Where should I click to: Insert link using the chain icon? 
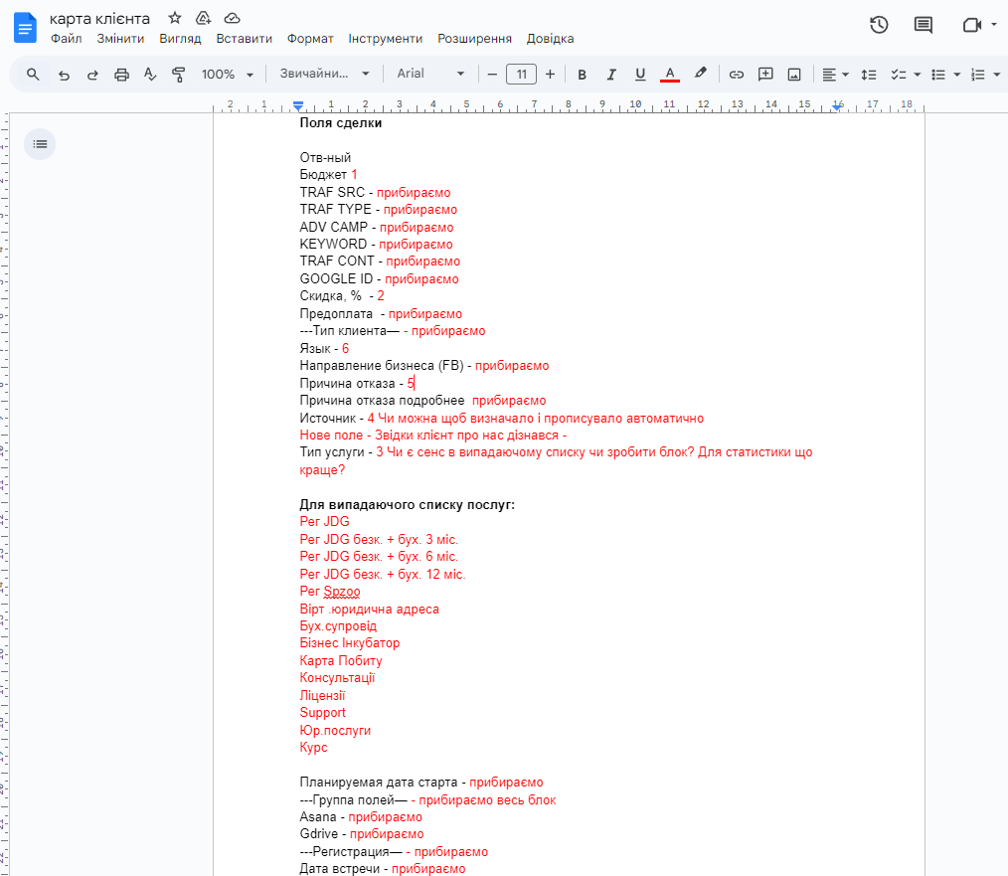[737, 75]
